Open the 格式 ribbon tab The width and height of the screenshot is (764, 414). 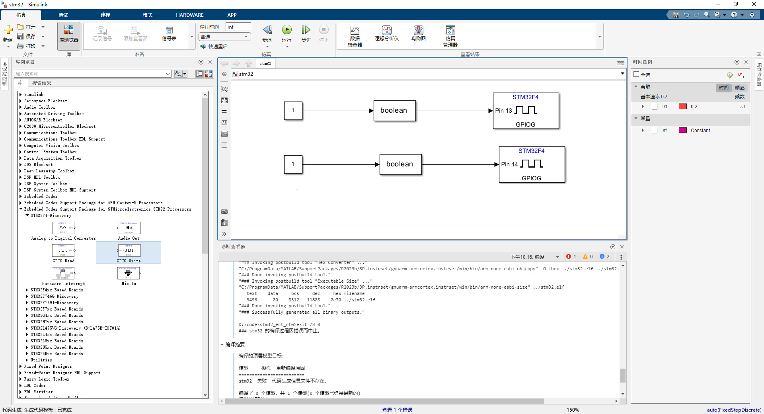click(x=148, y=15)
